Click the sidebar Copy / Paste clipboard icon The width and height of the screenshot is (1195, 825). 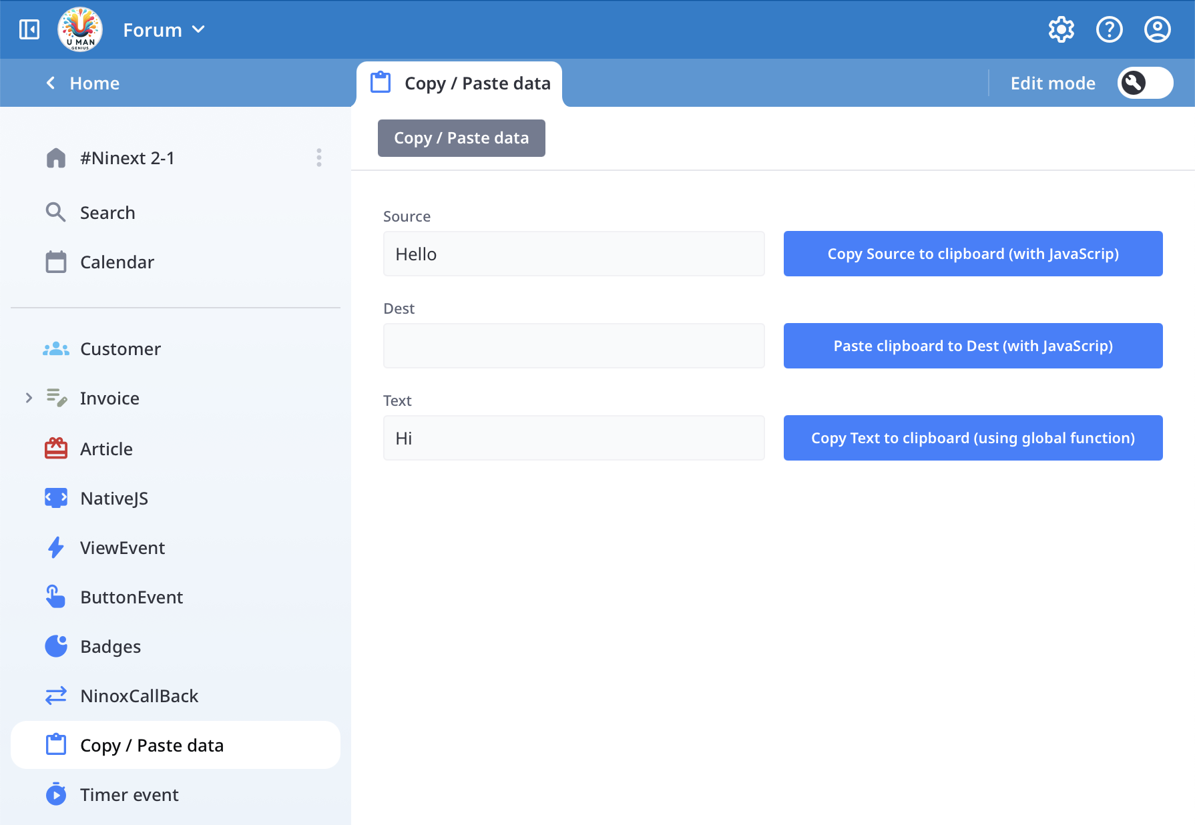pos(56,745)
